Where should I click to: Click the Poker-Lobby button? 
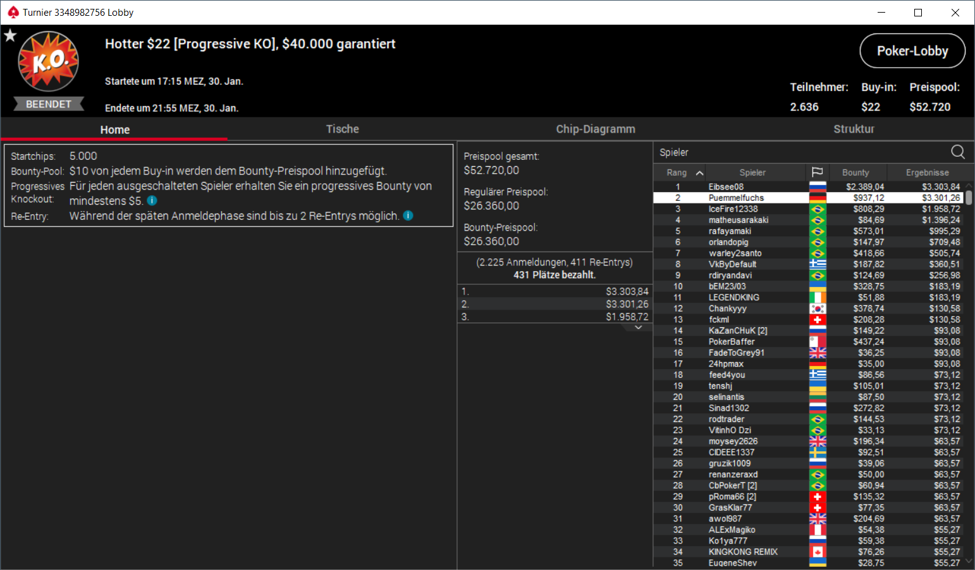[912, 51]
